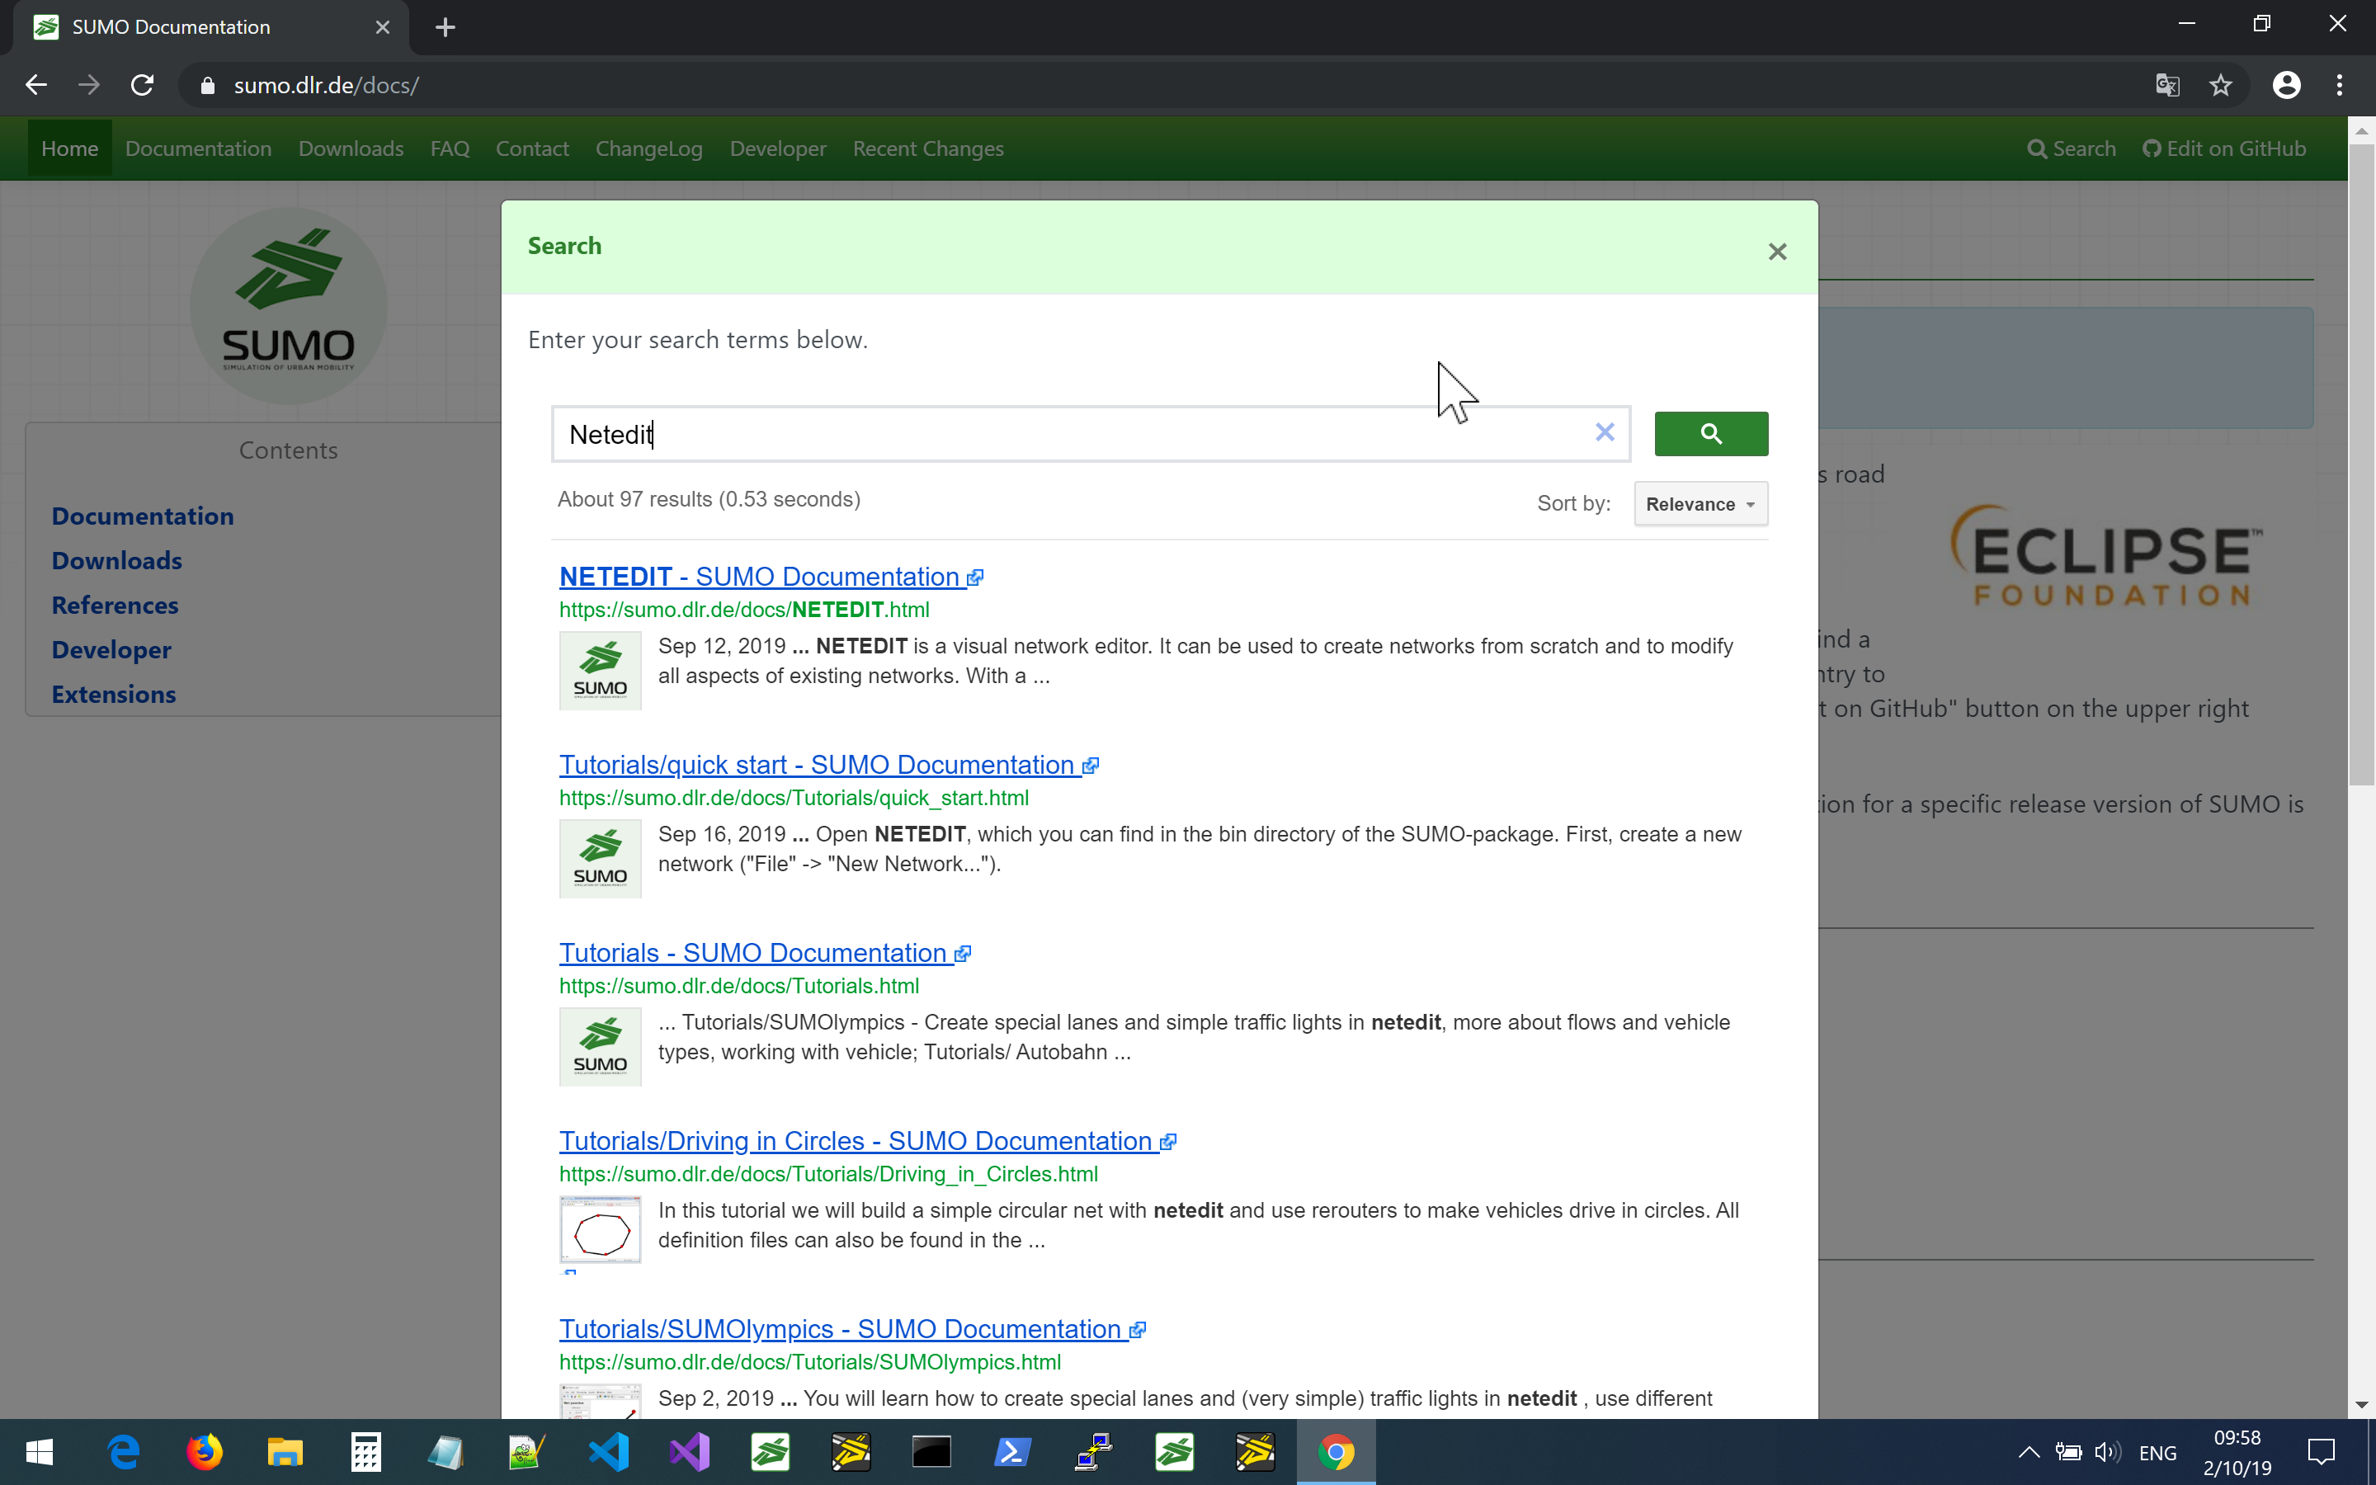Open the NETEDIT - SUMO Documentation result
The image size is (2376, 1485).
coord(760,577)
